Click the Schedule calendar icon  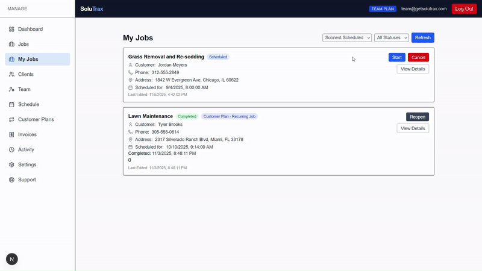tap(11, 104)
